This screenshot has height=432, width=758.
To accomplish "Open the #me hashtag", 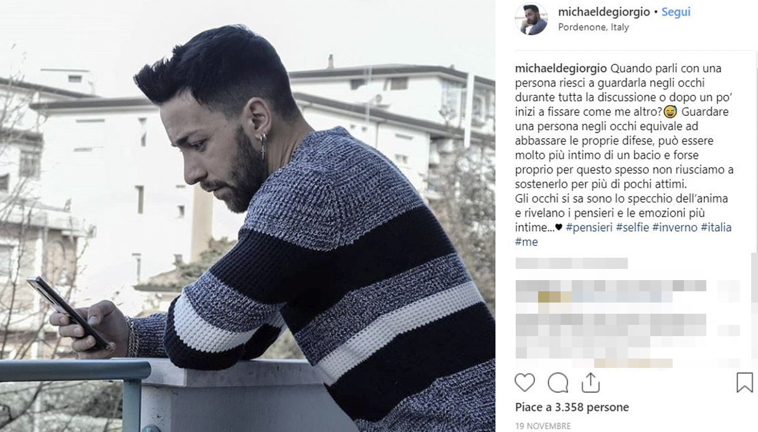I will [526, 242].
